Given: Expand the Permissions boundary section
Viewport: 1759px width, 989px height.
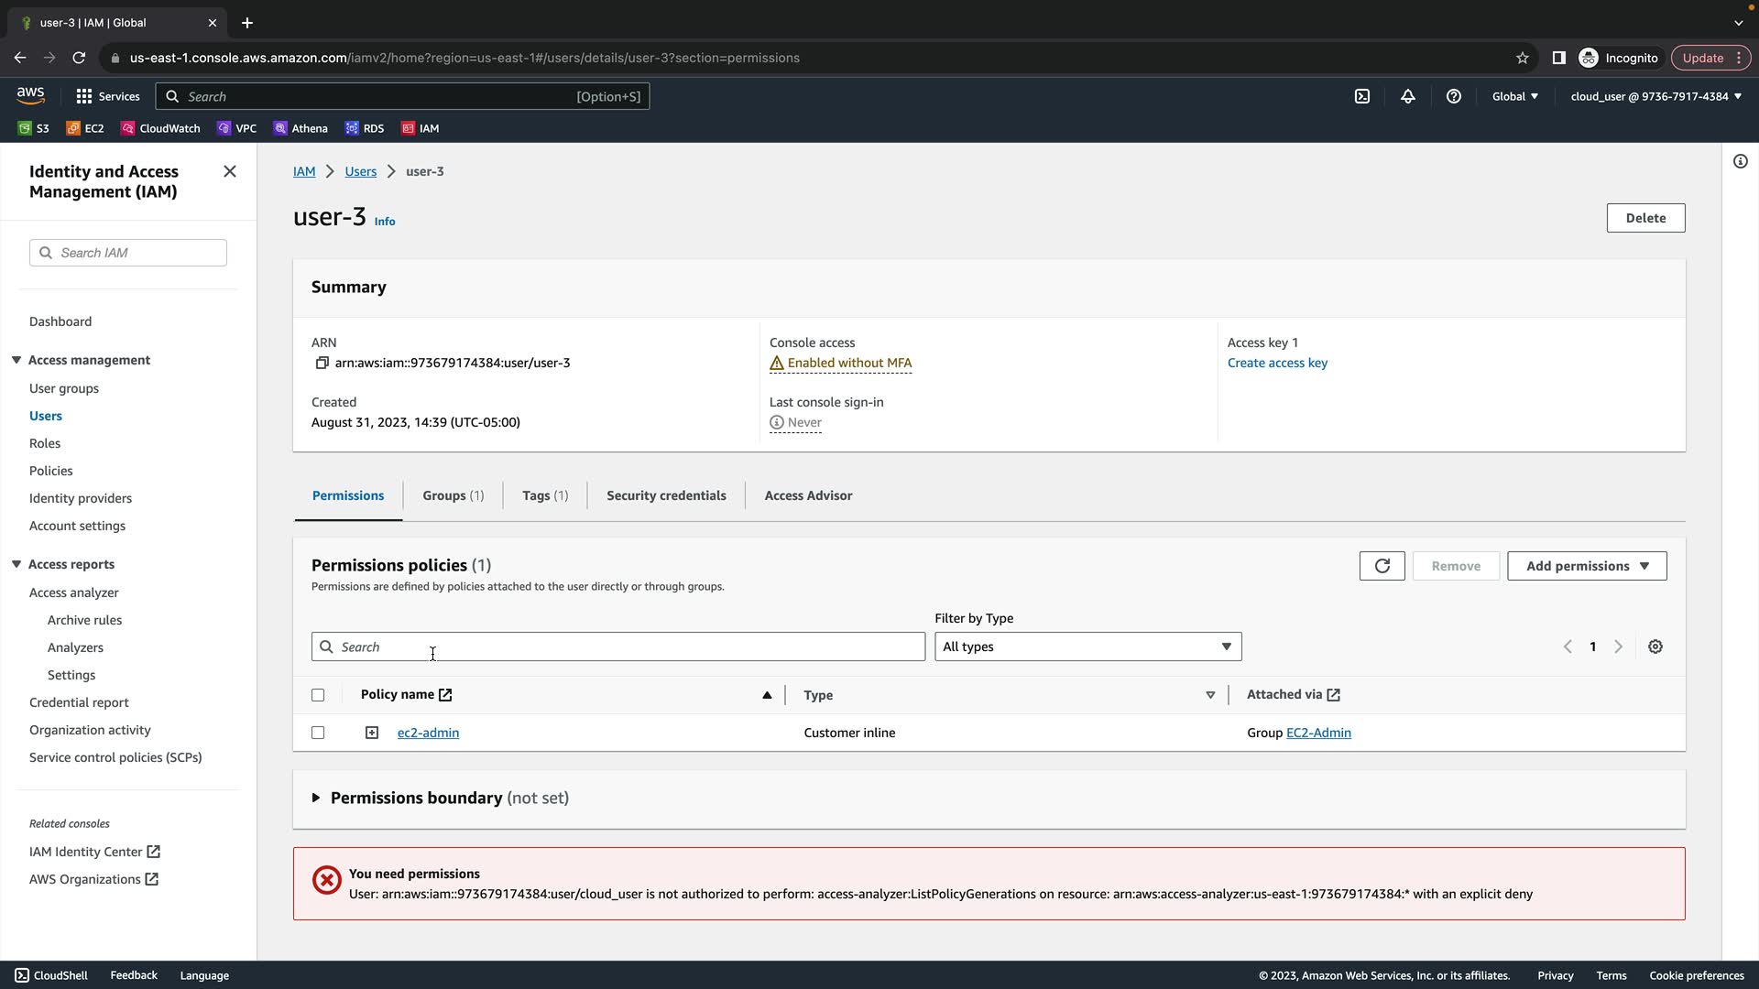Looking at the screenshot, I should click(x=316, y=798).
